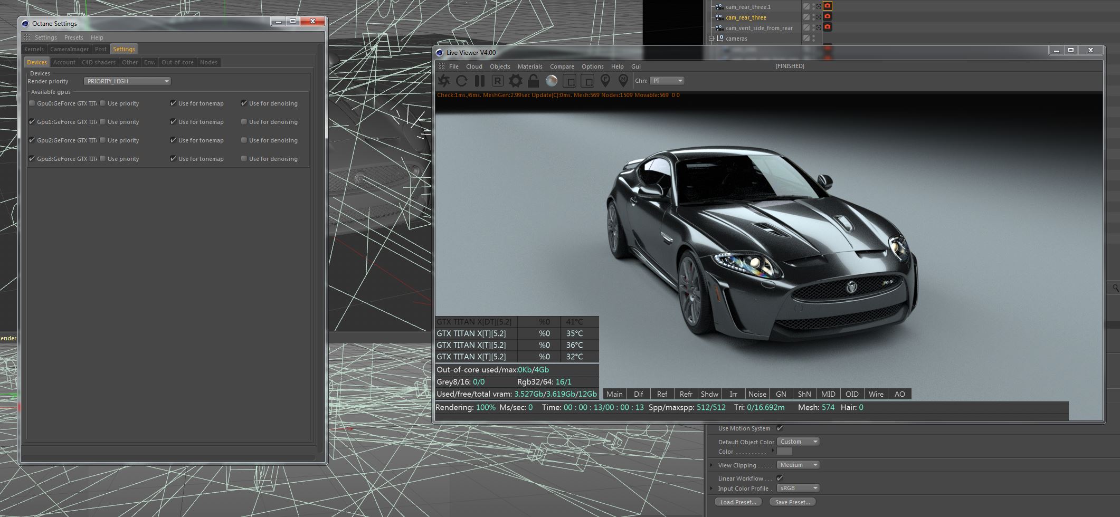This screenshot has height=517, width=1120.
Task: Click the layer square icon on cameras row
Action: [806, 38]
